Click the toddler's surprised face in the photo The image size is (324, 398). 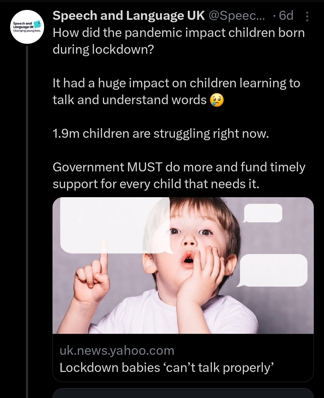click(192, 240)
